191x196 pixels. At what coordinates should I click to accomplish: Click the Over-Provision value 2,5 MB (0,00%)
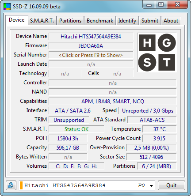[152, 148]
